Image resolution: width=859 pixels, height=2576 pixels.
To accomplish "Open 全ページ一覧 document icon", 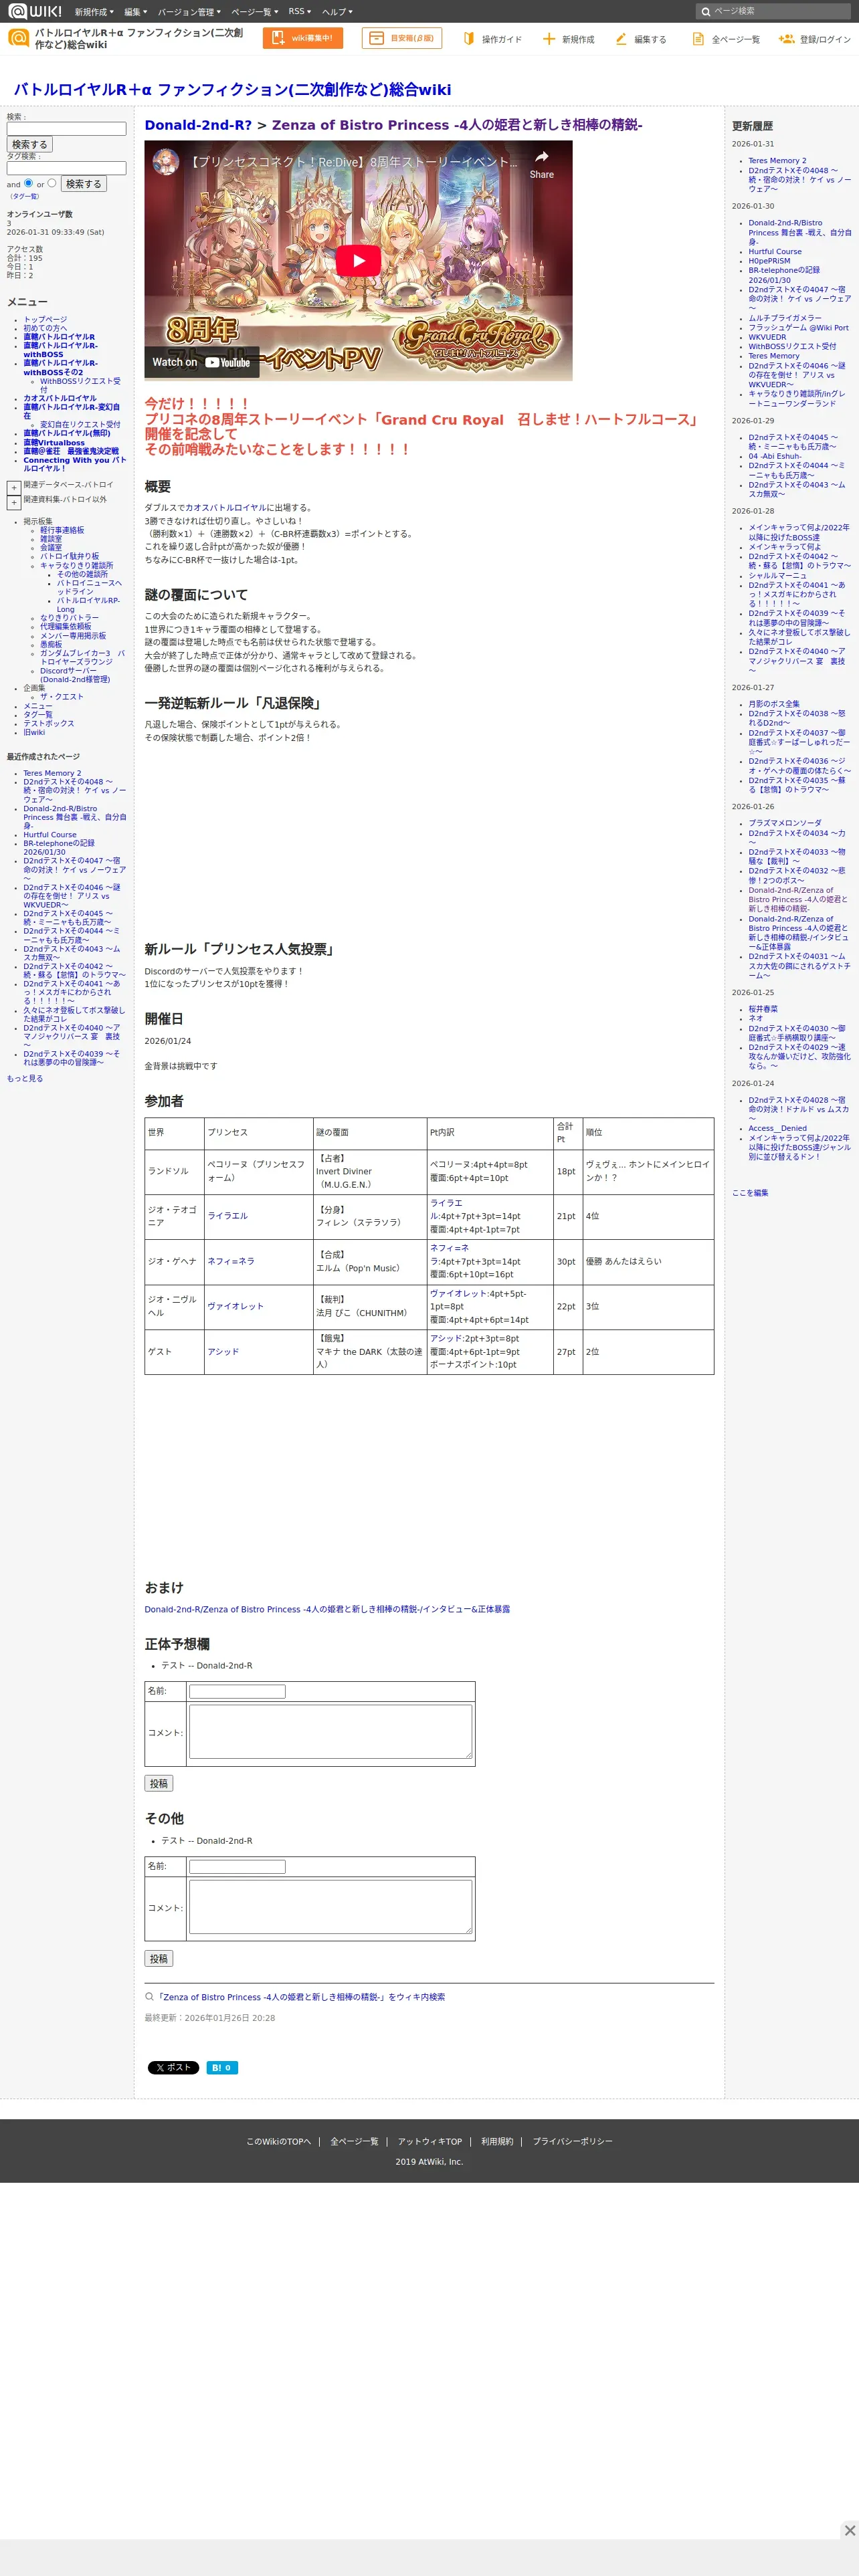I will [x=698, y=38].
